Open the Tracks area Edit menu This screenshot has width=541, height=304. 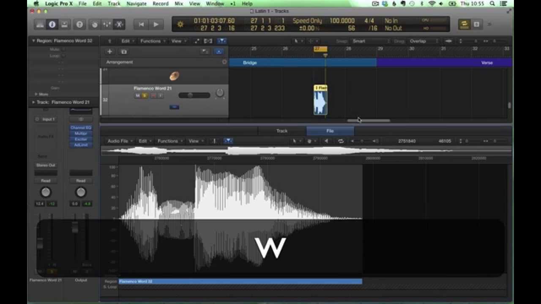click(127, 41)
